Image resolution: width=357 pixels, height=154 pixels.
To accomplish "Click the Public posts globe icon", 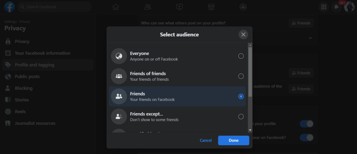I will (x=8, y=76).
